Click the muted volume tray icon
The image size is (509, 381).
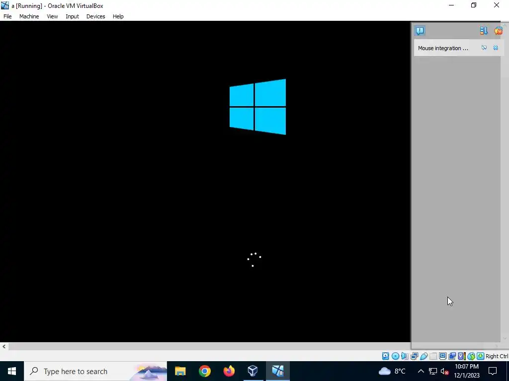click(445, 371)
